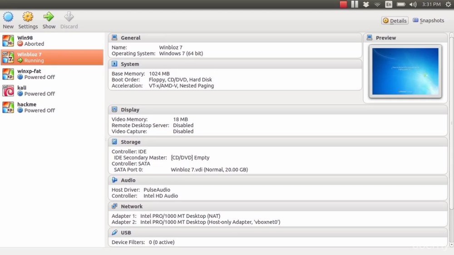Click the Winbloz 7 VM icon
Image resolution: width=454 pixels, height=255 pixels.
pos(8,57)
